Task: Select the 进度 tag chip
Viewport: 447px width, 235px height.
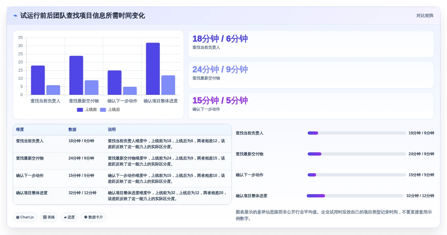Action: [69, 217]
